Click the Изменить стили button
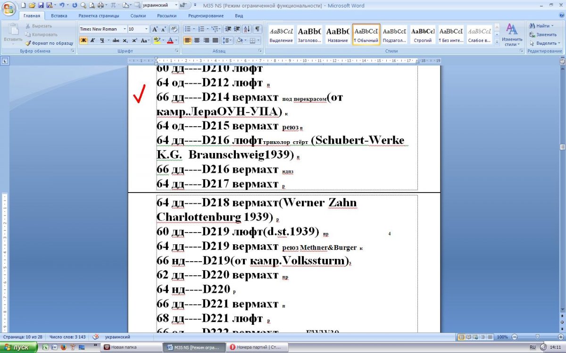Viewport: 566px width, 353px height. coord(512,35)
